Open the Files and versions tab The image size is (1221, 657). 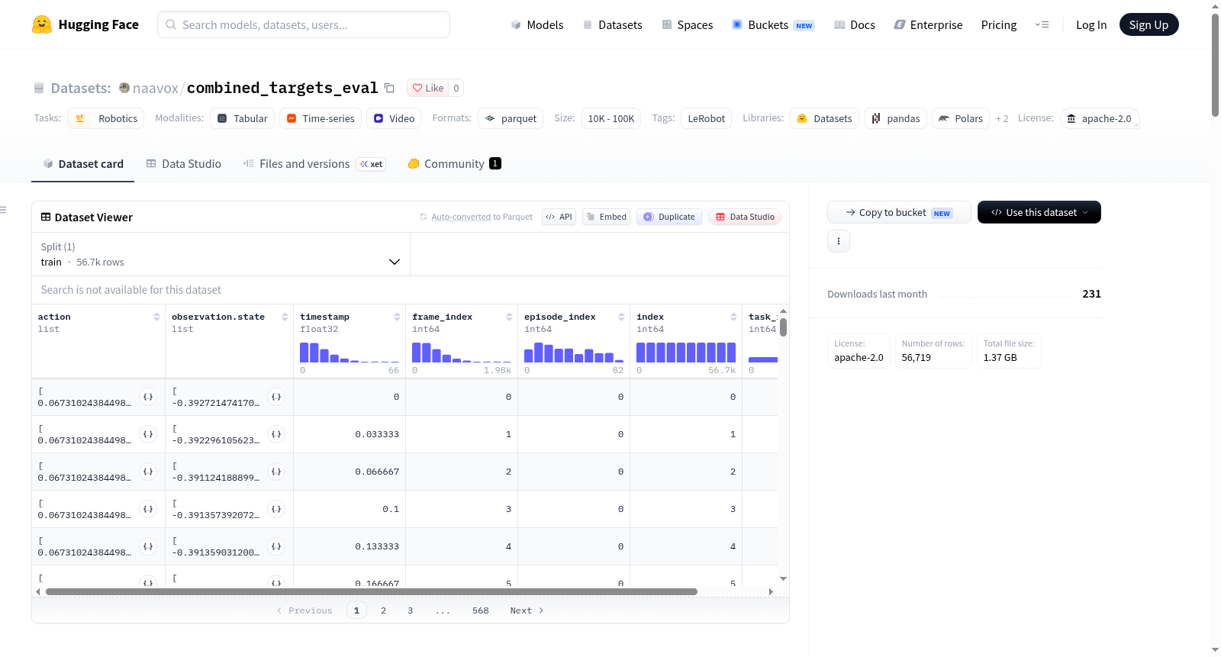click(x=314, y=164)
